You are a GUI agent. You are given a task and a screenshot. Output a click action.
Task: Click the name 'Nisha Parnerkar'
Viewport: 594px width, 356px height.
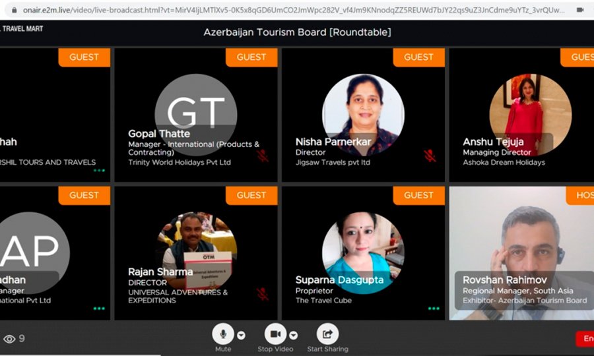333,142
